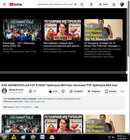Open the taskbar clock 04:27 p.m.
130x140 pixels.
click(122, 137)
